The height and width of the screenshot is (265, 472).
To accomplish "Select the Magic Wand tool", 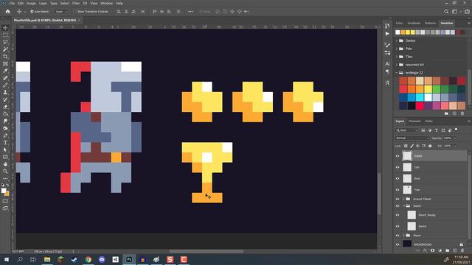I will tap(5, 49).
